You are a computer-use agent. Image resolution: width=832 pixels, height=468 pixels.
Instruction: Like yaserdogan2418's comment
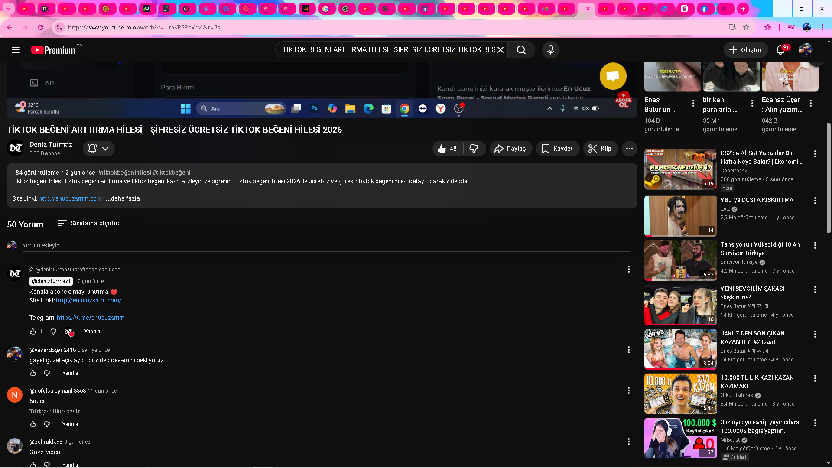(33, 373)
